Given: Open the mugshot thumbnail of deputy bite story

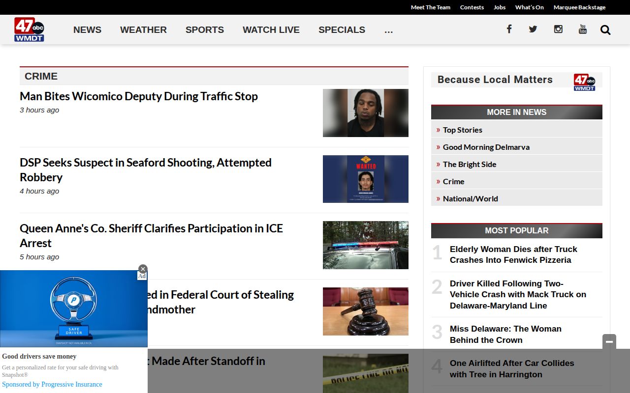Looking at the screenshot, I should coord(366,113).
